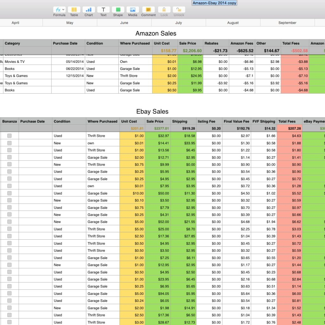
Task: Enable the Bonanza checkbox on the $50.00 row
Action: [x=10, y=193]
